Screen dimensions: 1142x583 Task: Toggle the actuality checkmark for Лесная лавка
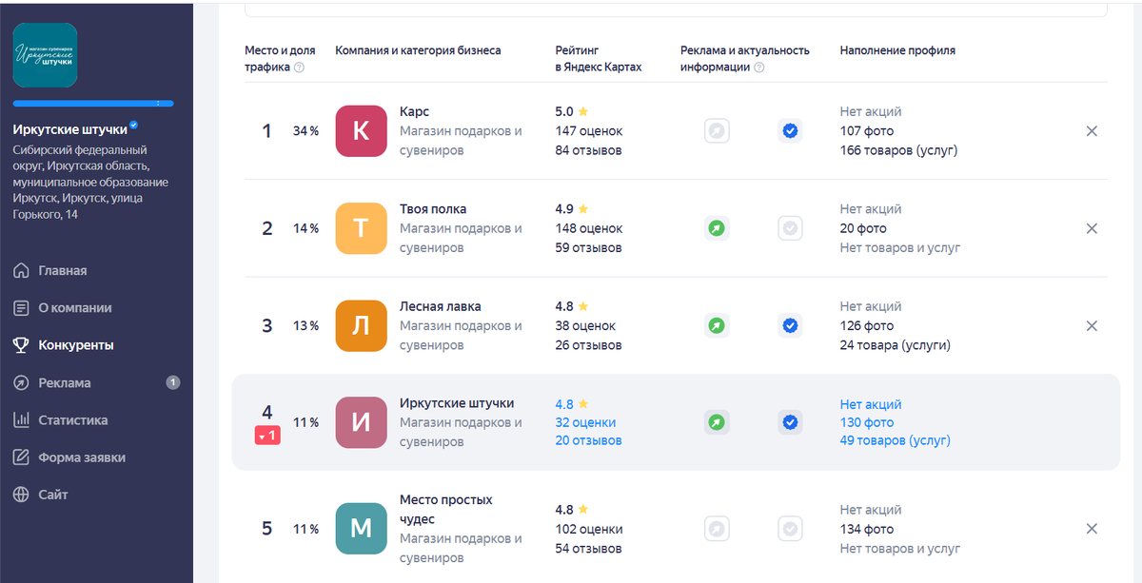[x=790, y=325]
